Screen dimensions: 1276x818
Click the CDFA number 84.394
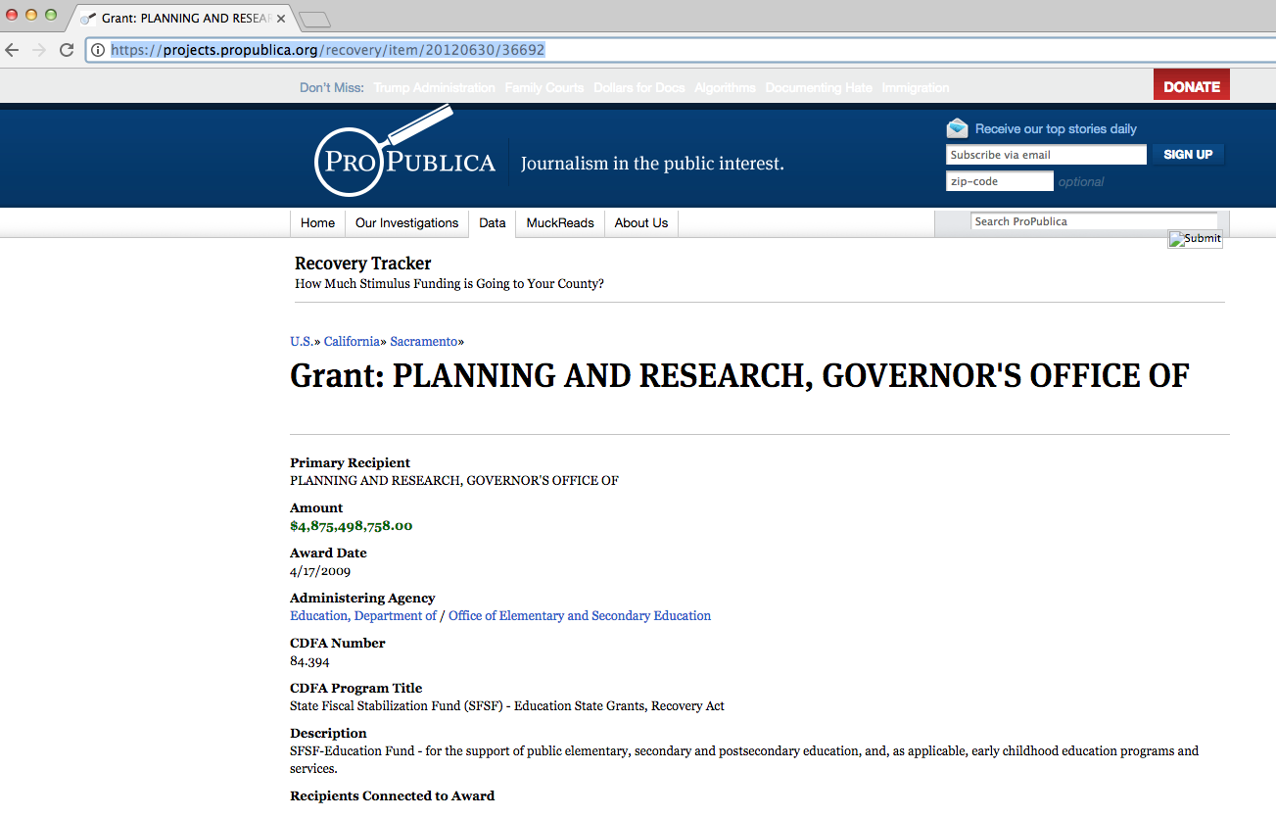tap(309, 661)
